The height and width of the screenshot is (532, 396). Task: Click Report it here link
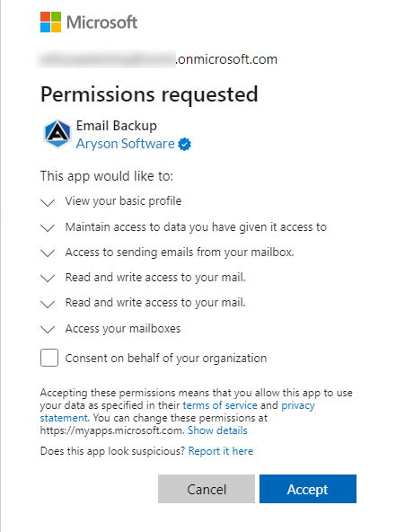[x=221, y=451]
